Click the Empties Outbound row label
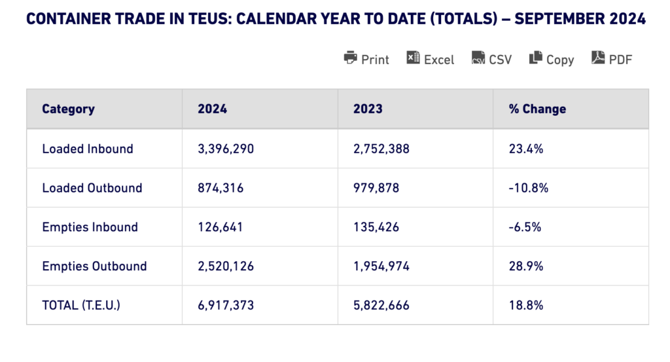The height and width of the screenshot is (362, 670). [94, 266]
